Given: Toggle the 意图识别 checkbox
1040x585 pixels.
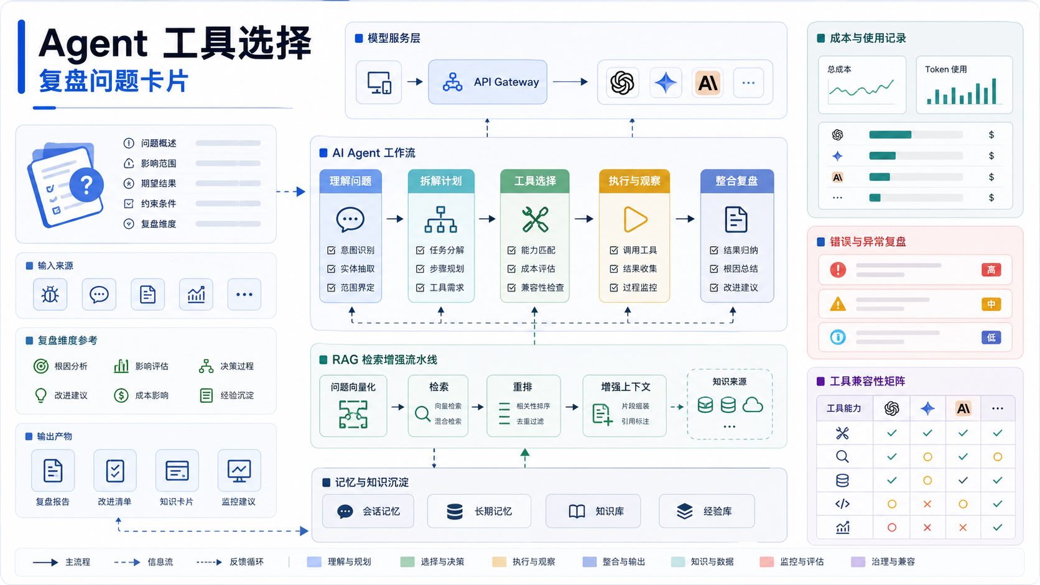Looking at the screenshot, I should click(x=332, y=250).
